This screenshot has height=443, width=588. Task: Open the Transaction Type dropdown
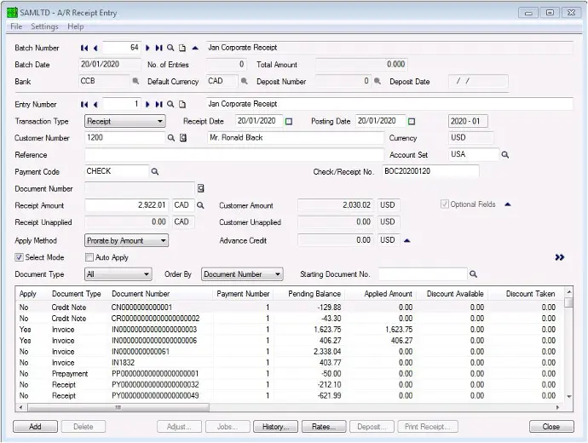coord(125,122)
